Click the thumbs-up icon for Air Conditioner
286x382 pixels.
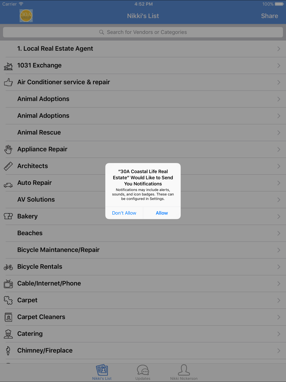(x=8, y=82)
